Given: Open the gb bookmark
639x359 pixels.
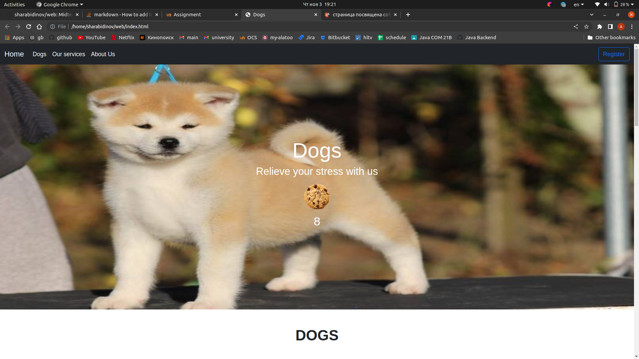Looking at the screenshot, I should pyautogui.click(x=37, y=38).
